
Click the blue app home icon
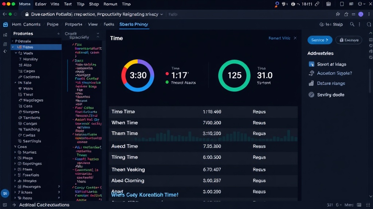(5, 24)
